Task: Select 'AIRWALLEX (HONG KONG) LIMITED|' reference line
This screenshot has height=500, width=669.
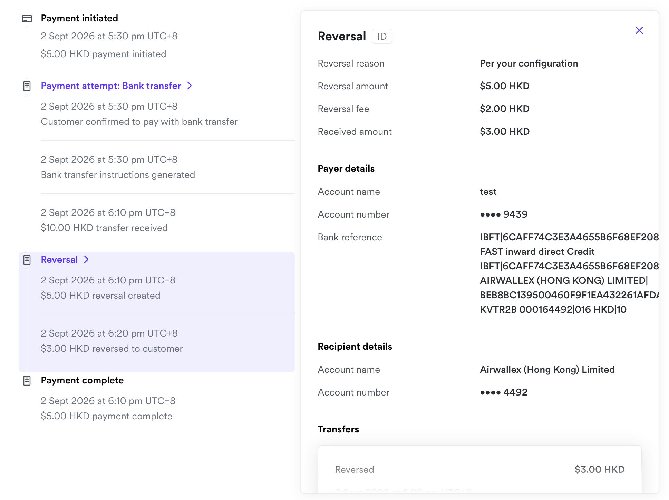Action: click(x=564, y=281)
